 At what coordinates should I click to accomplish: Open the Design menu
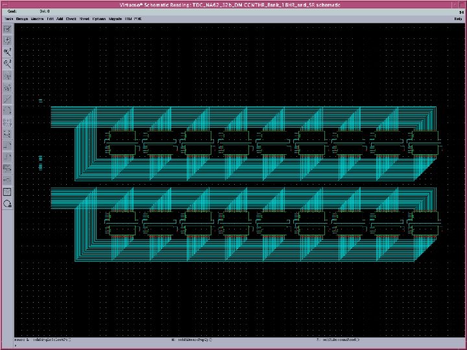tap(21, 19)
